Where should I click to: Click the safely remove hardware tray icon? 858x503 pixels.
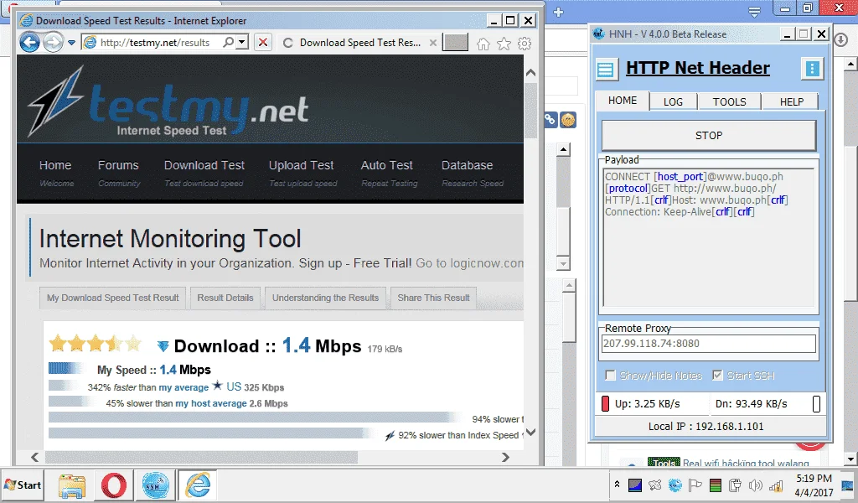pyautogui.click(x=736, y=485)
